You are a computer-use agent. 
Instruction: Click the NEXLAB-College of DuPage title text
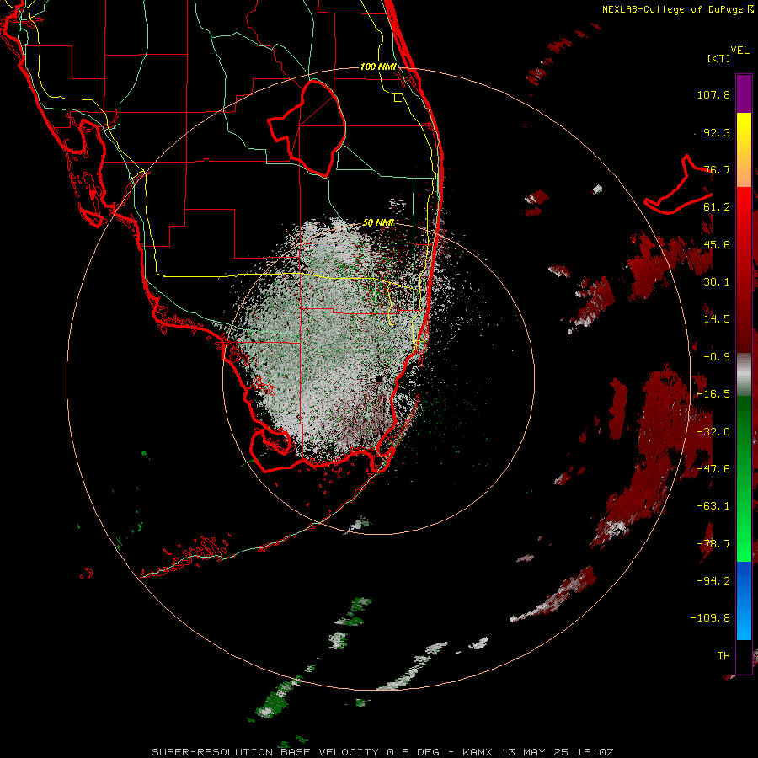click(x=677, y=9)
